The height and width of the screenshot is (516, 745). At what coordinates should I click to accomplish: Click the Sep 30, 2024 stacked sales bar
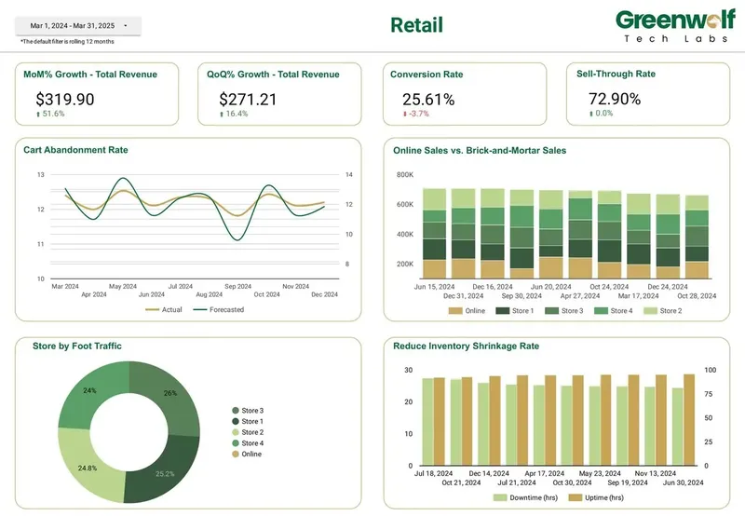[521, 234]
